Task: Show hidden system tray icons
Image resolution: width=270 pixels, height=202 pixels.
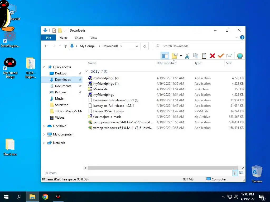Action: click(x=223, y=197)
